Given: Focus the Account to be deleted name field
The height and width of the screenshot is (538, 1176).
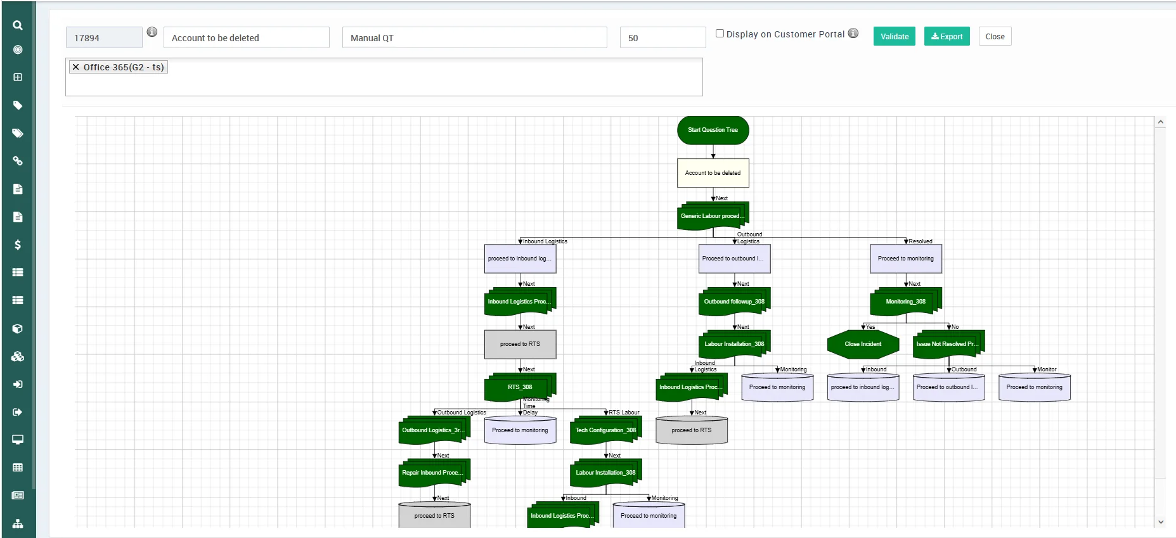Looking at the screenshot, I should tap(247, 37).
